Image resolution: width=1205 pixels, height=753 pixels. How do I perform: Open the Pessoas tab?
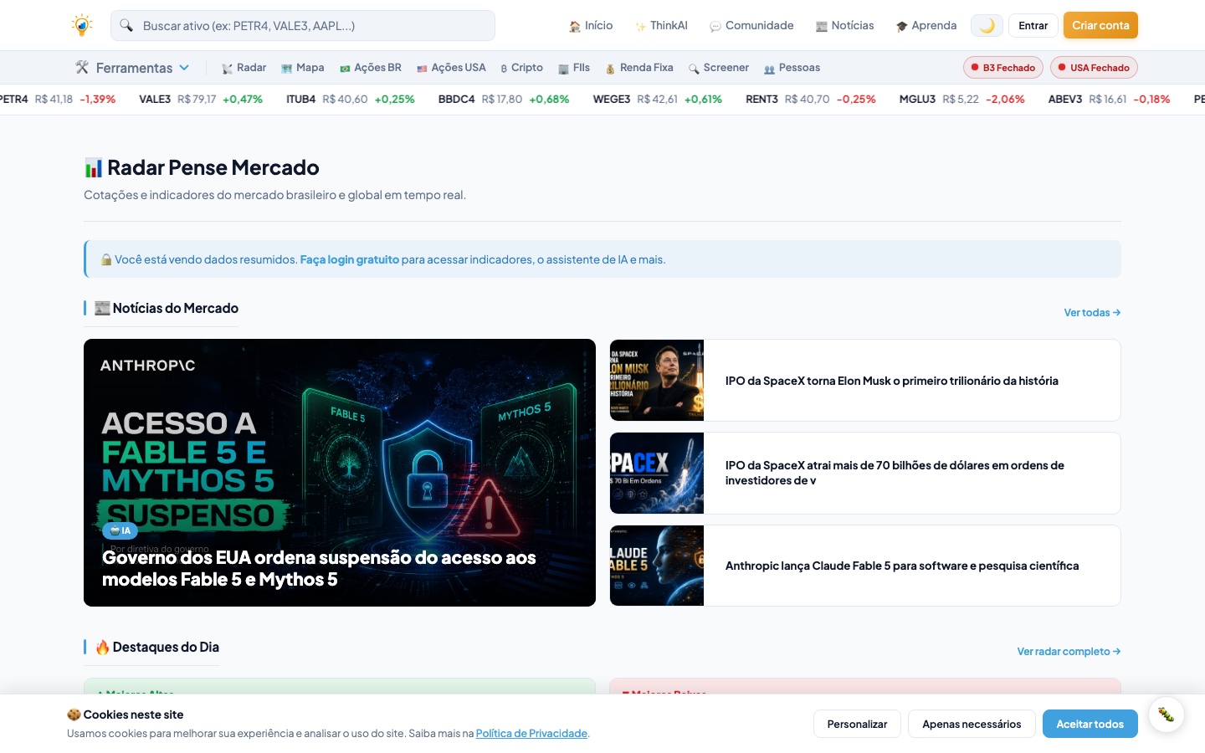coord(792,68)
